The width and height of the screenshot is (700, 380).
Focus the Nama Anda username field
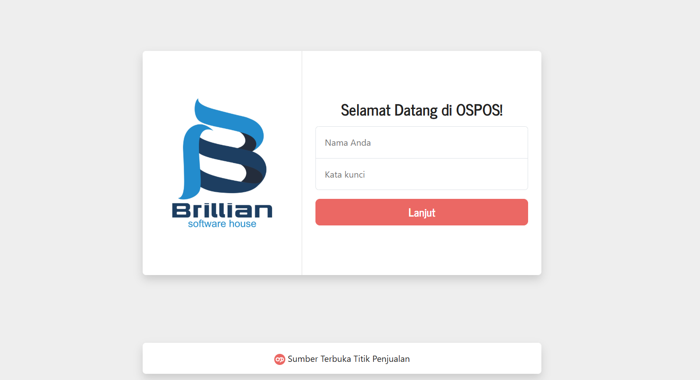point(422,143)
